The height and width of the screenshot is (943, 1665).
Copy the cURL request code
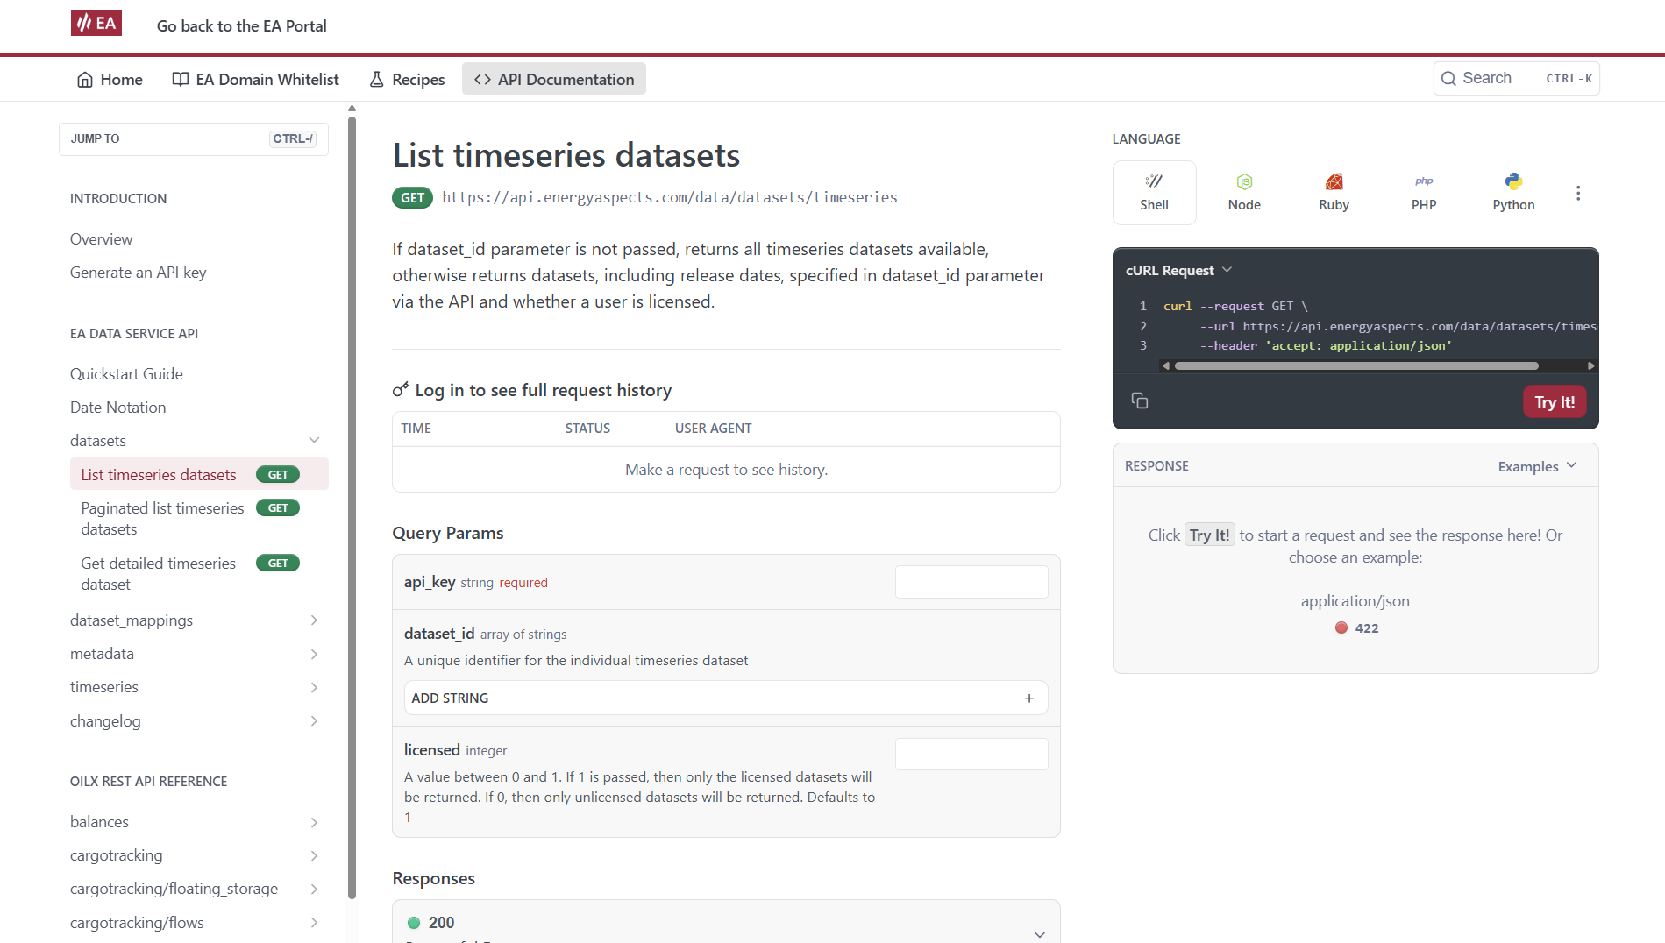(1140, 401)
